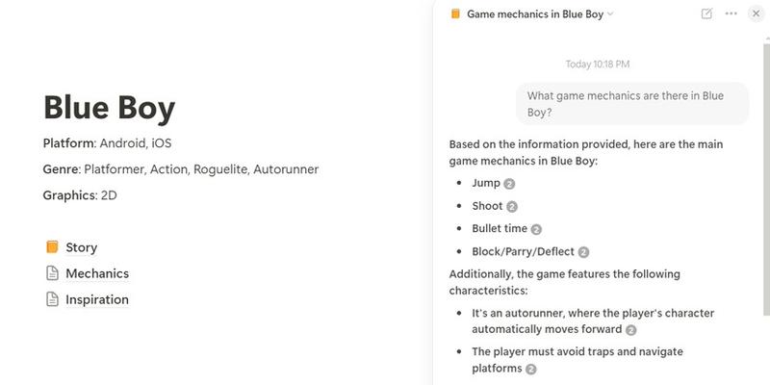Expand the chat title dropdown chevron
The height and width of the screenshot is (385, 770).
pyautogui.click(x=610, y=14)
